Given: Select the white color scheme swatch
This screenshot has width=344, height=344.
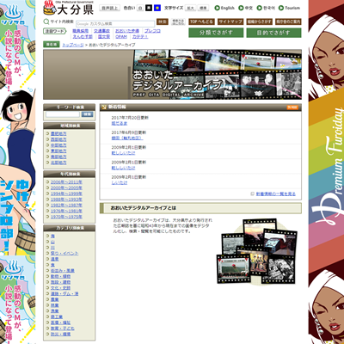Looking at the screenshot, I should (x=140, y=8).
